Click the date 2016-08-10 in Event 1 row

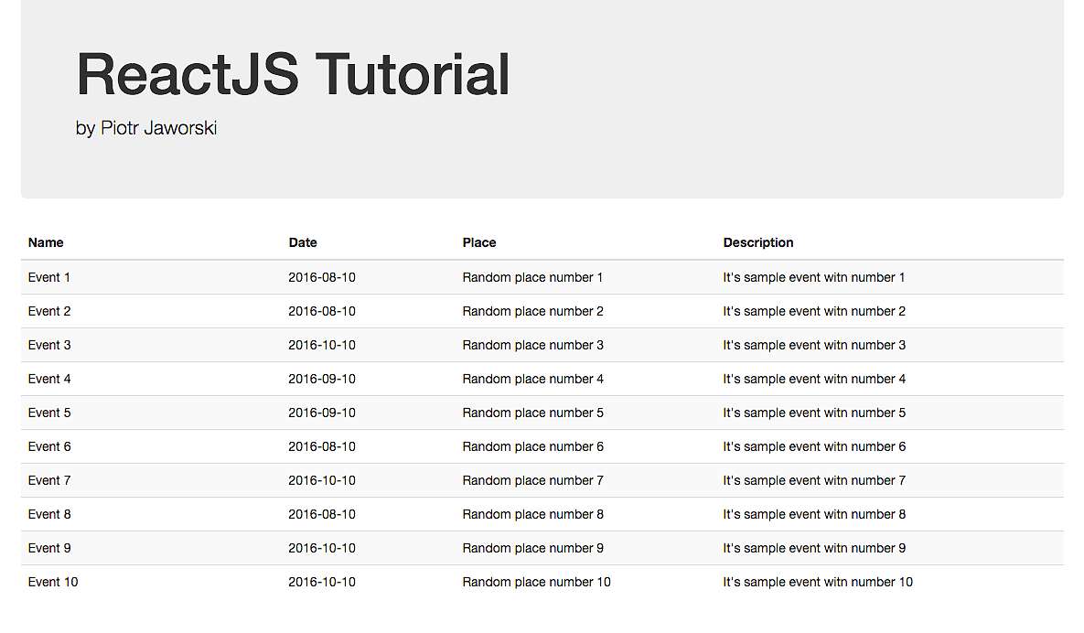(x=322, y=277)
